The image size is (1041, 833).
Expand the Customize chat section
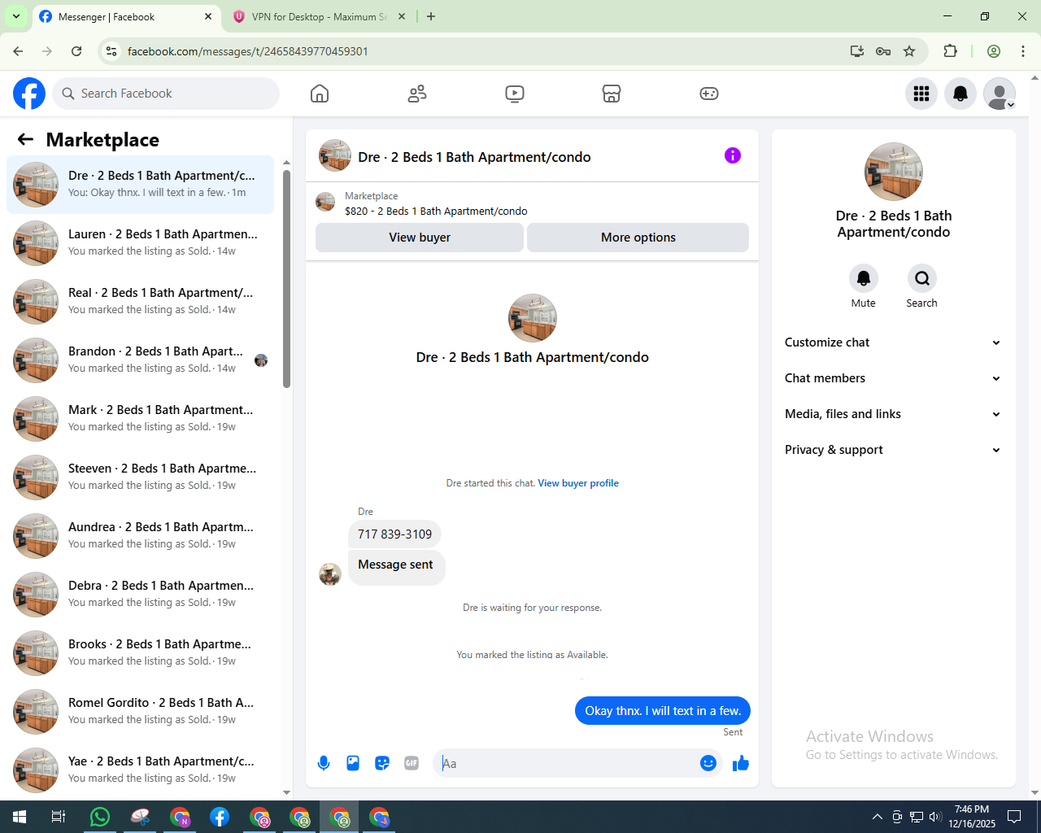click(894, 342)
